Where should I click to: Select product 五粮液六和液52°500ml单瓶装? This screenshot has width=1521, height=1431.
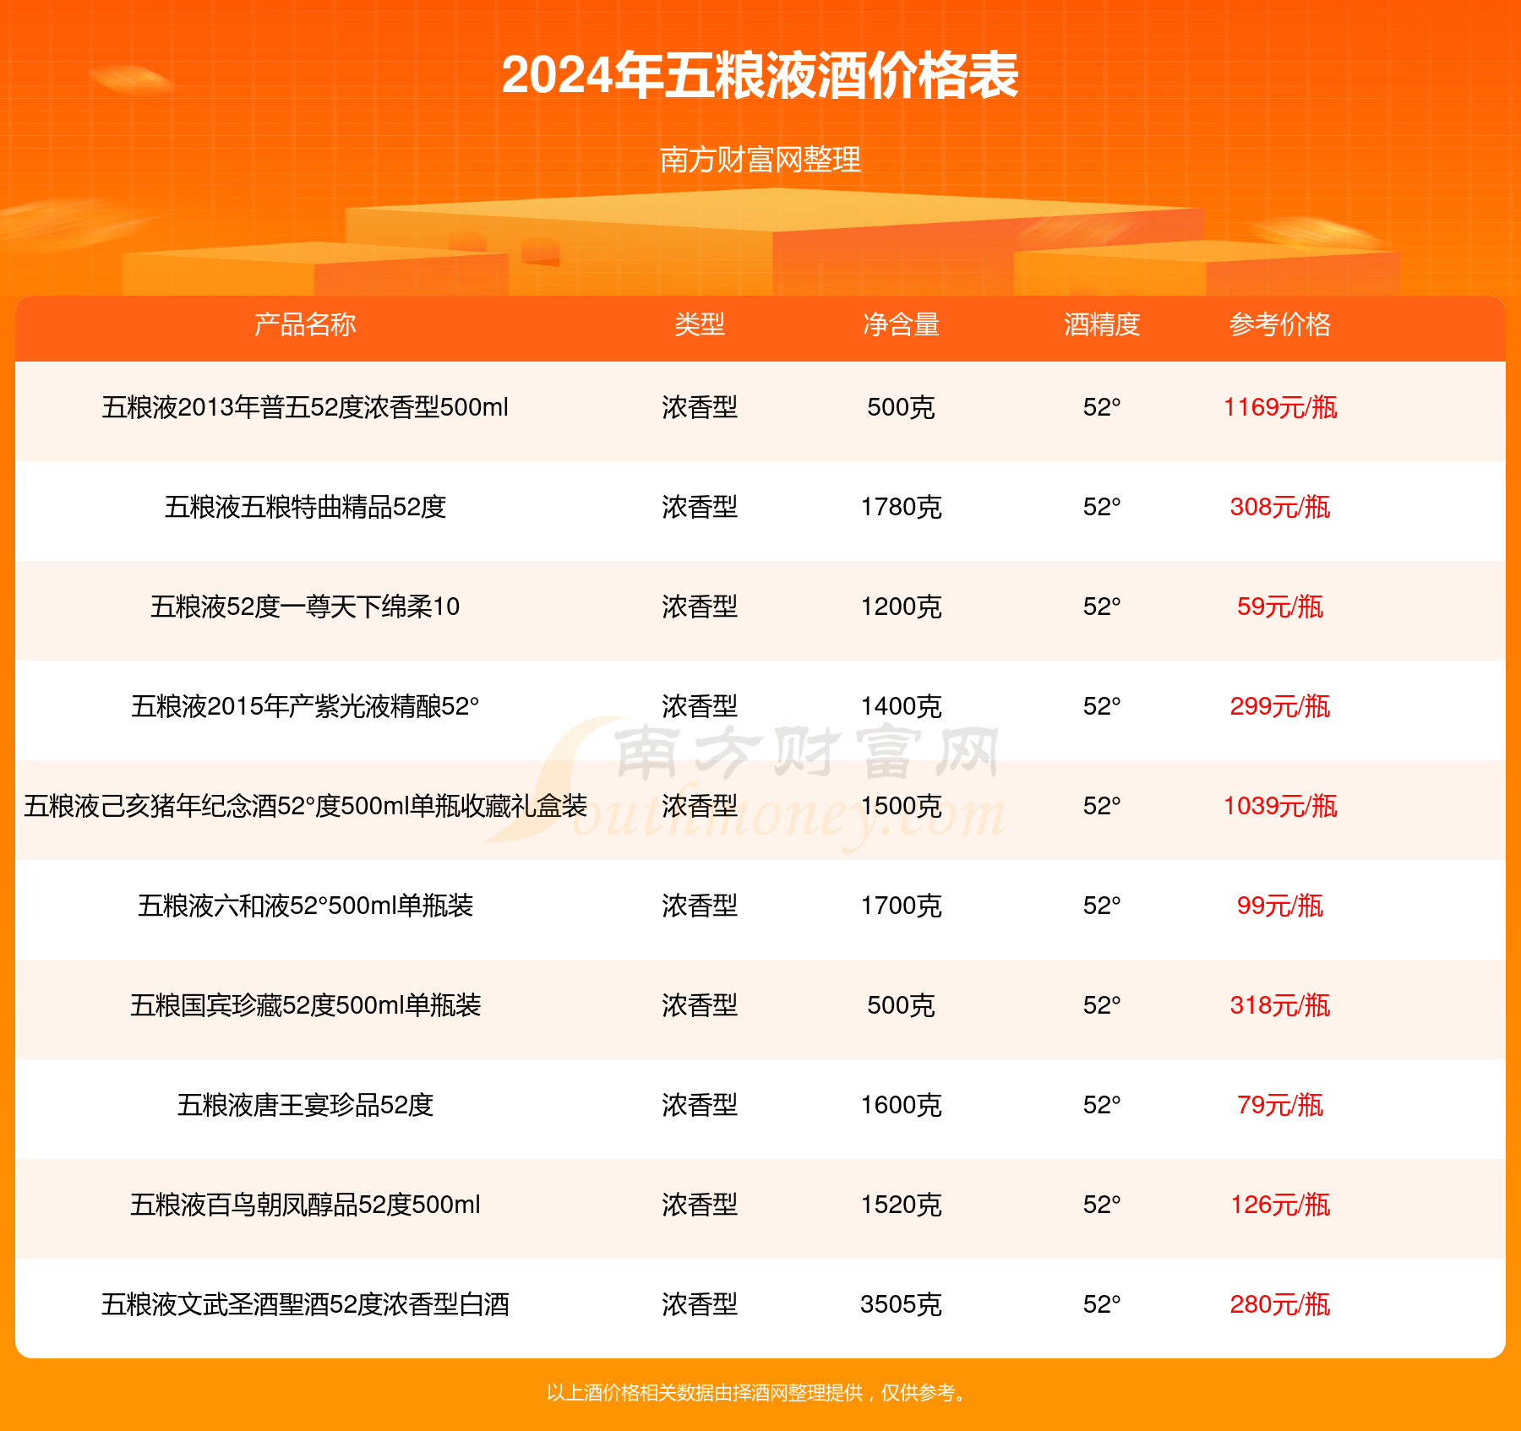[x=305, y=906]
